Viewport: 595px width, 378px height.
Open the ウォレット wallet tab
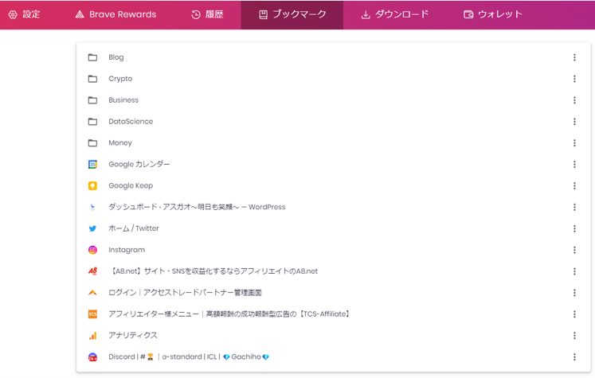click(492, 15)
